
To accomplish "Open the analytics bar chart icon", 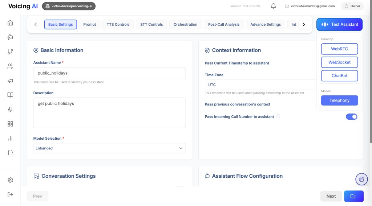I will [10, 138].
